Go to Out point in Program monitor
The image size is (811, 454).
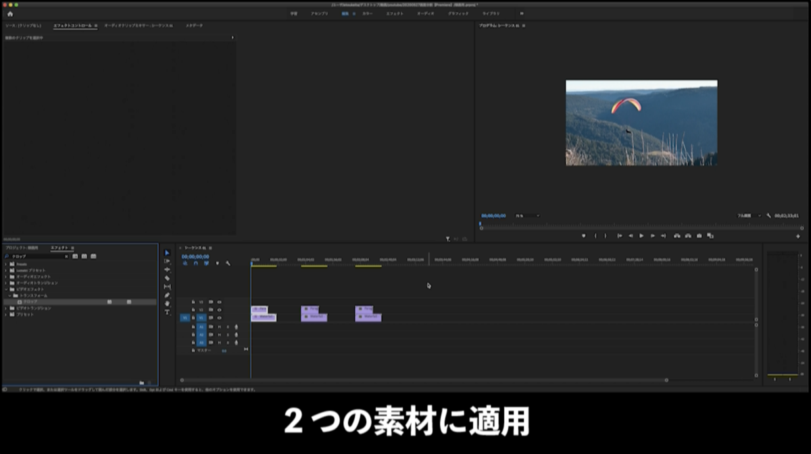pyautogui.click(x=663, y=236)
